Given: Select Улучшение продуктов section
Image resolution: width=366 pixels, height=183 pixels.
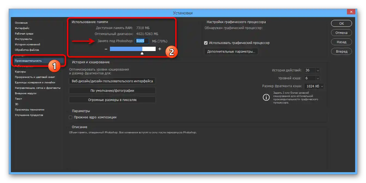Looking at the screenshot, I should [29, 115].
